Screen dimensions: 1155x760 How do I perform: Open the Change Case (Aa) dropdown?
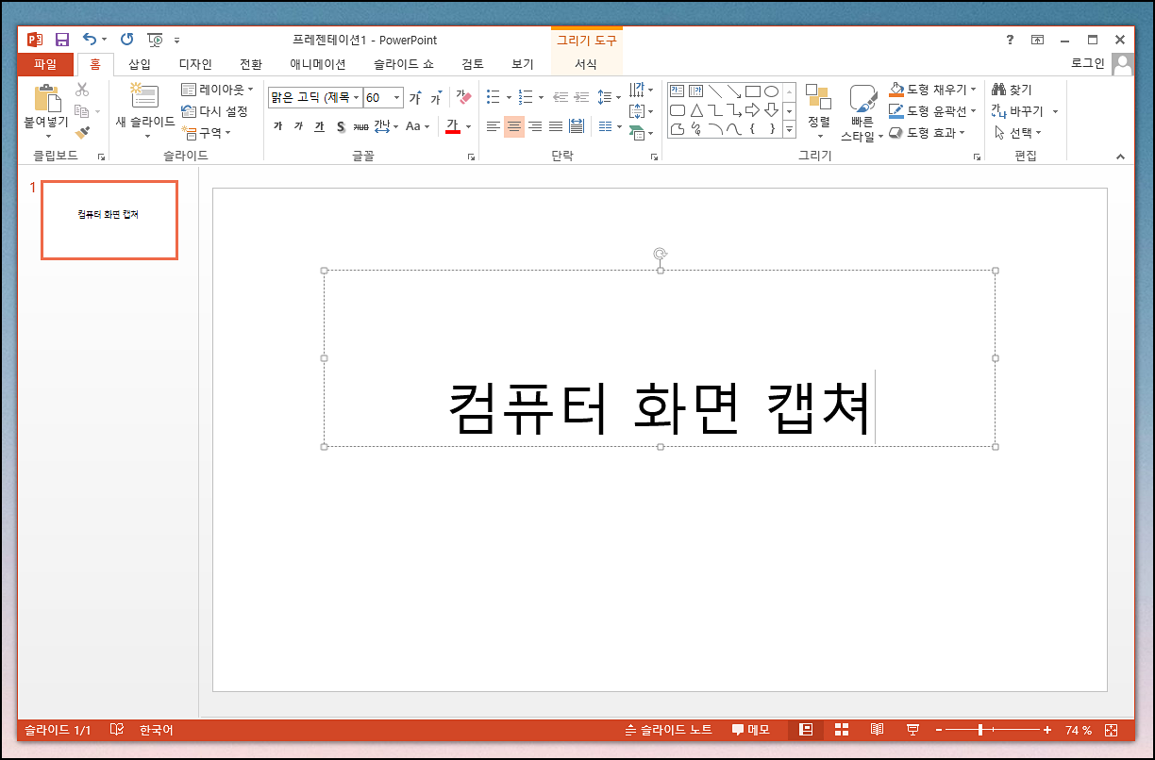(417, 126)
